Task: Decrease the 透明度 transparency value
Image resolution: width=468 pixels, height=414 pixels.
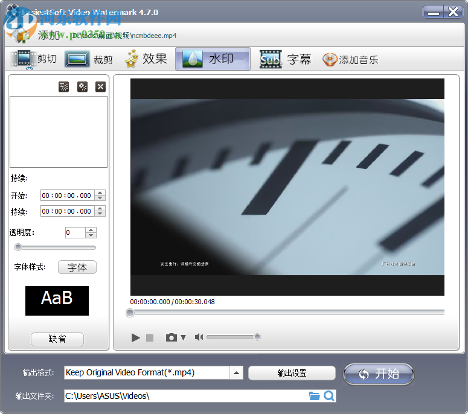Action: (91, 235)
